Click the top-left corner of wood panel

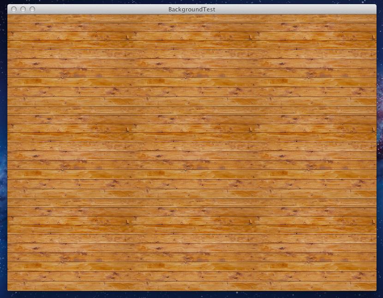pyautogui.click(x=9, y=16)
